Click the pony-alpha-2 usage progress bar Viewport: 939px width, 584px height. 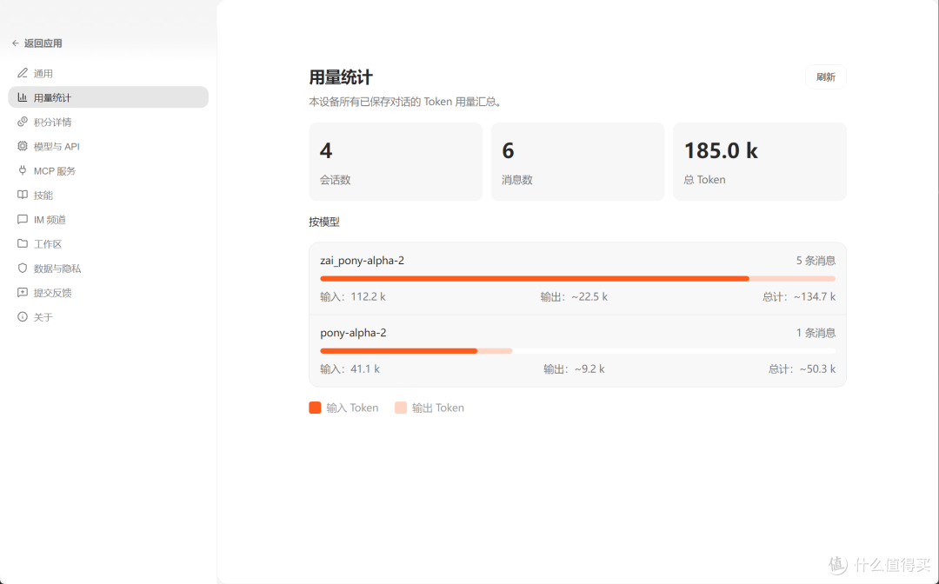click(577, 351)
